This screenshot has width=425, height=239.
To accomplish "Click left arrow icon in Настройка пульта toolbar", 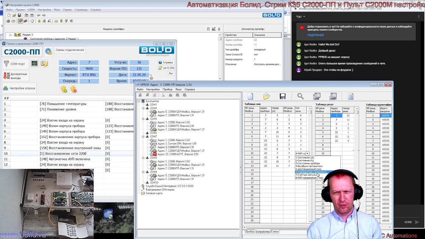I will 39,15.
